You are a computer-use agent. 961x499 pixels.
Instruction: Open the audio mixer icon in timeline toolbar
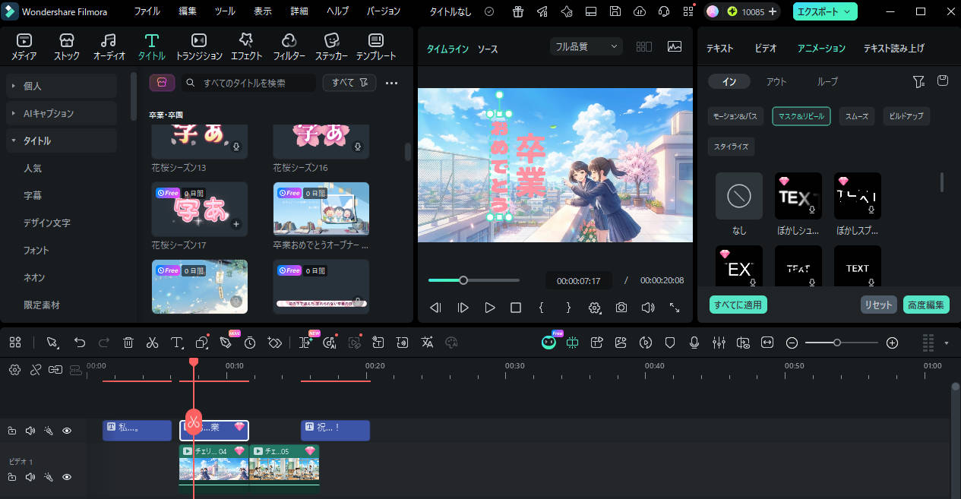pos(719,343)
